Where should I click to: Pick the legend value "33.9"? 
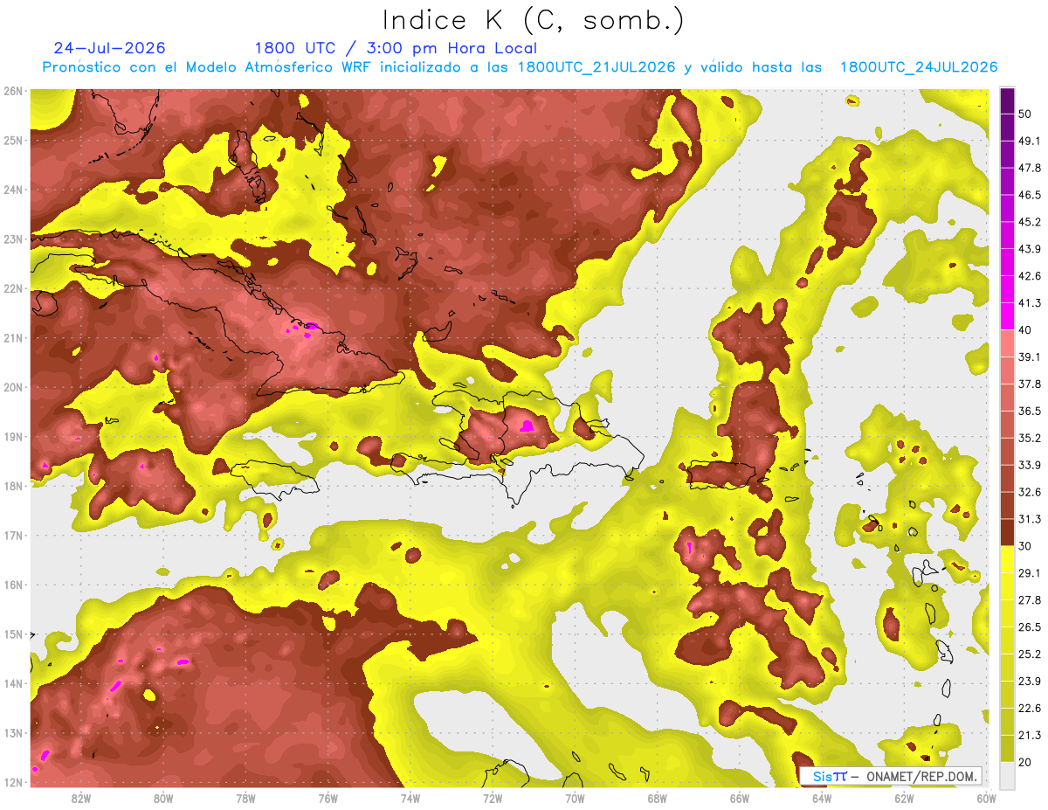[1030, 465]
